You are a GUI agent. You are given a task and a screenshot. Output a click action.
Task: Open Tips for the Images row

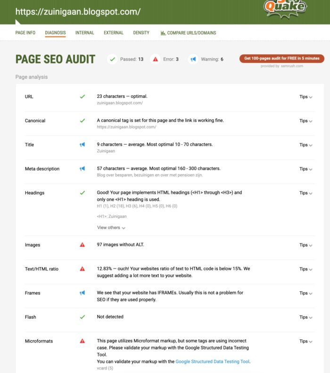point(305,245)
